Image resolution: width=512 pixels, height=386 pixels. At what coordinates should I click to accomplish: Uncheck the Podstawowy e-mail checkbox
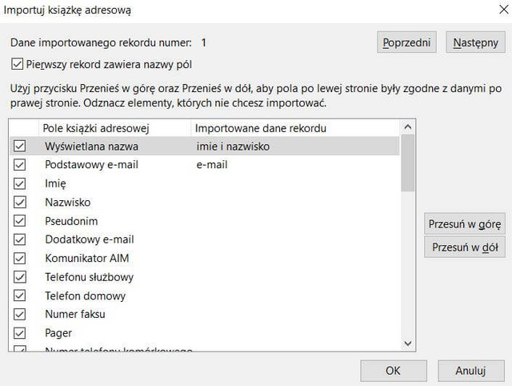click(x=19, y=164)
